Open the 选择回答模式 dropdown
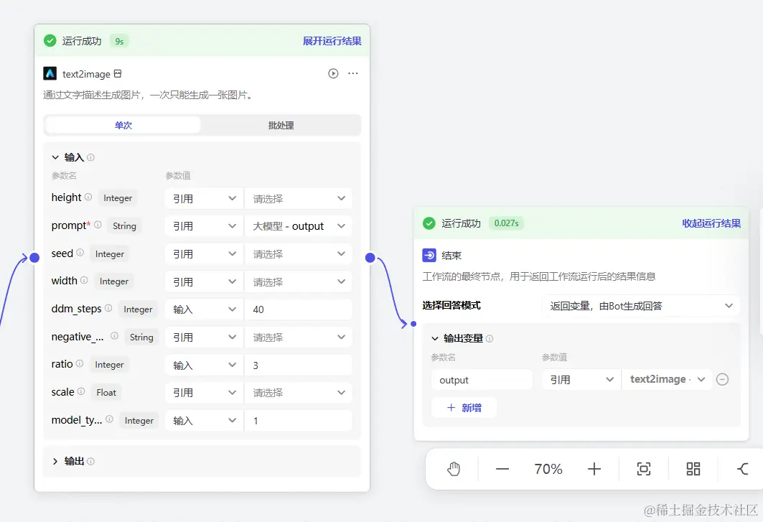This screenshot has width=763, height=522. point(641,306)
